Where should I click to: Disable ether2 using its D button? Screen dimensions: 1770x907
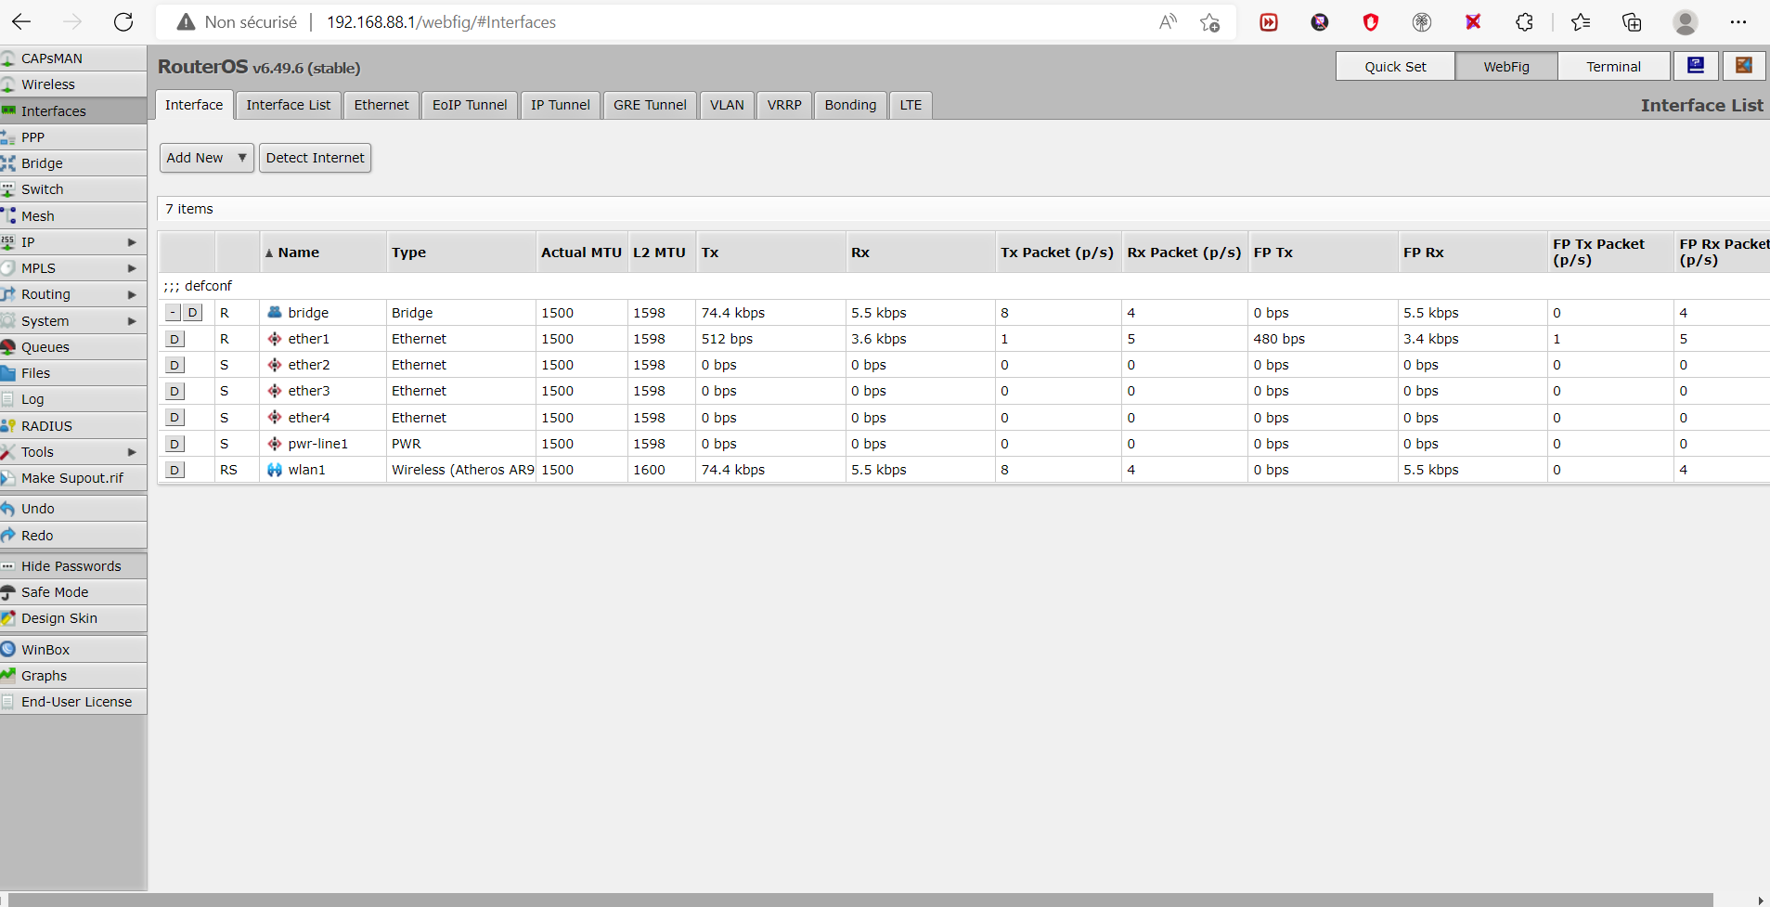(174, 365)
